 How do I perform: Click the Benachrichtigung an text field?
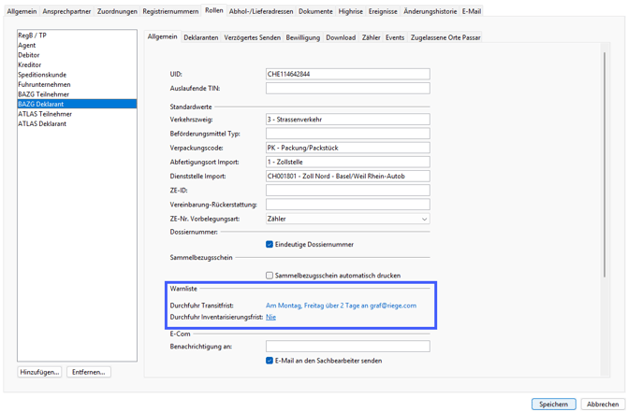(x=347, y=347)
